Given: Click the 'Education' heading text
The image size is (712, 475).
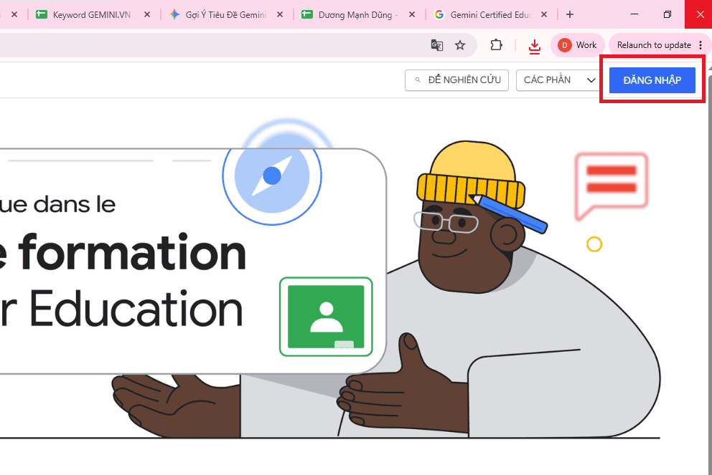Looking at the screenshot, I should (136, 309).
